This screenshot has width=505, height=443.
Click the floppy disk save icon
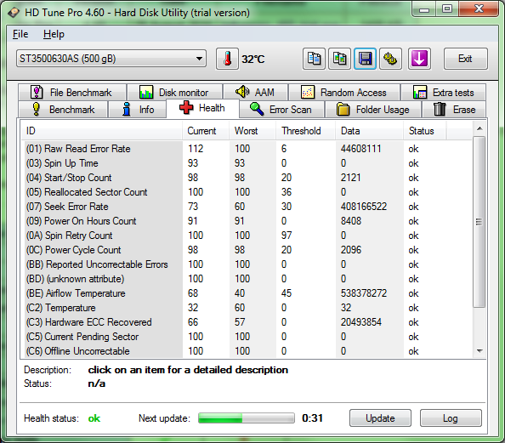click(365, 59)
